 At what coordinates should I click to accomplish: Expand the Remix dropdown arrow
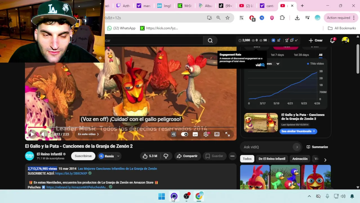pos(118,156)
